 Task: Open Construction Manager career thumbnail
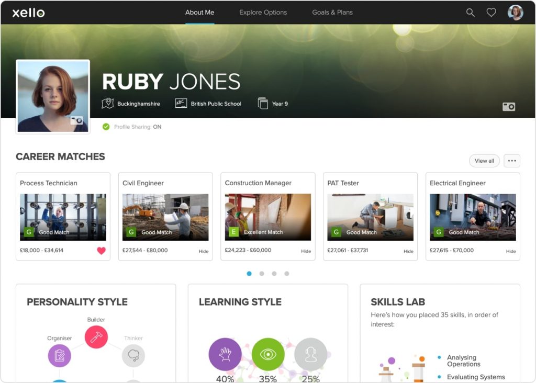pyautogui.click(x=268, y=217)
